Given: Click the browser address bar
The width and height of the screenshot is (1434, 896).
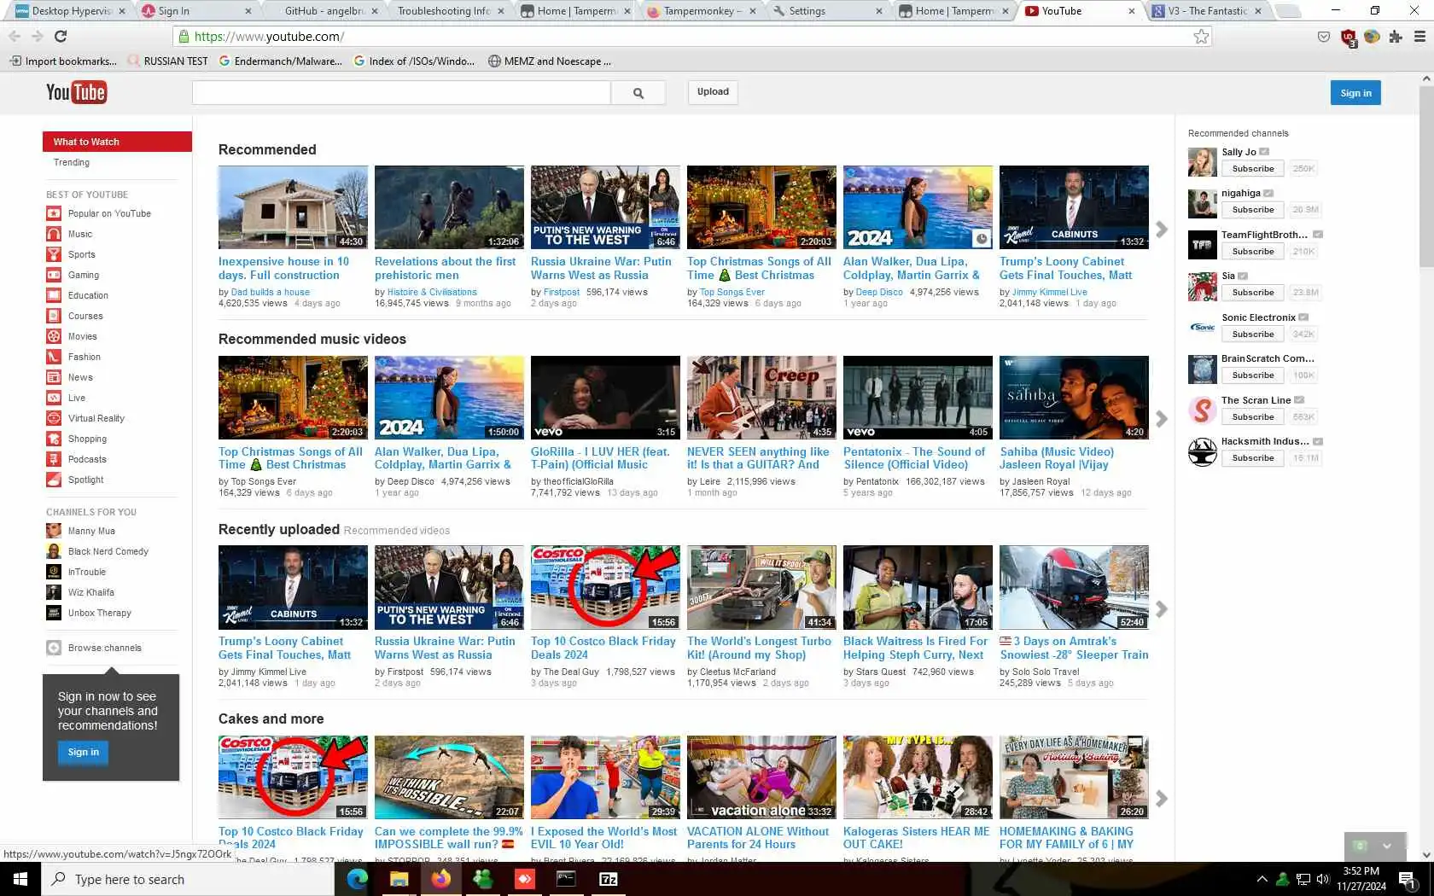Looking at the screenshot, I should [691, 37].
